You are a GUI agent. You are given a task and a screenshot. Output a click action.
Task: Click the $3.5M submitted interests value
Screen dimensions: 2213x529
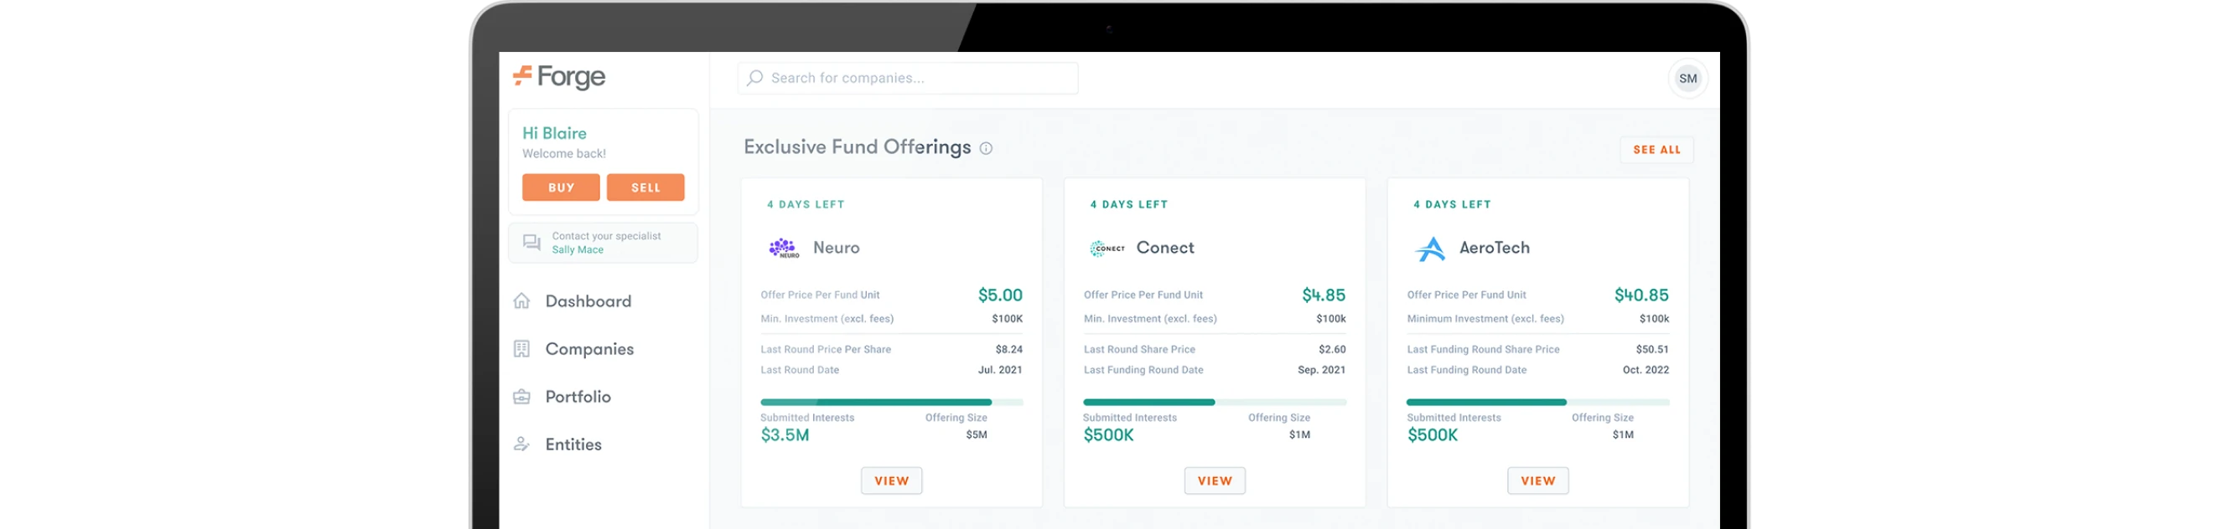785,434
